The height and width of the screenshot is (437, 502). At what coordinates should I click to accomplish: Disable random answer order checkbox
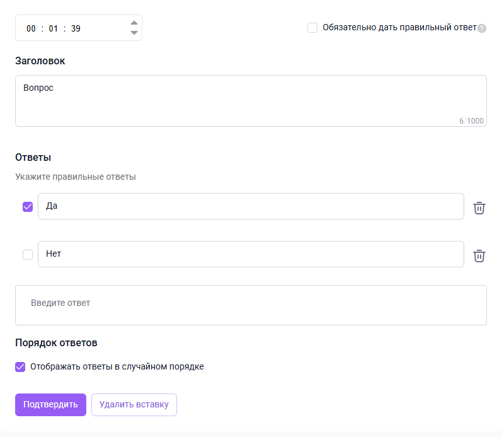20,366
